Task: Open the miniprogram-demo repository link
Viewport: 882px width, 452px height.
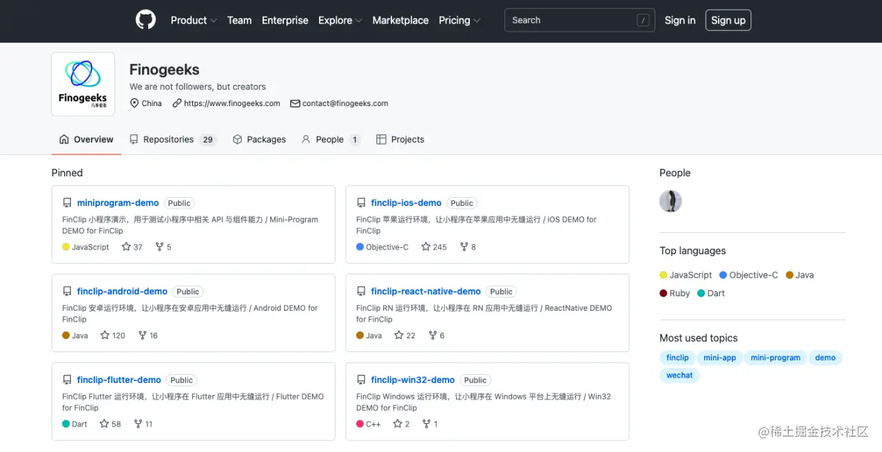Action: 118,203
